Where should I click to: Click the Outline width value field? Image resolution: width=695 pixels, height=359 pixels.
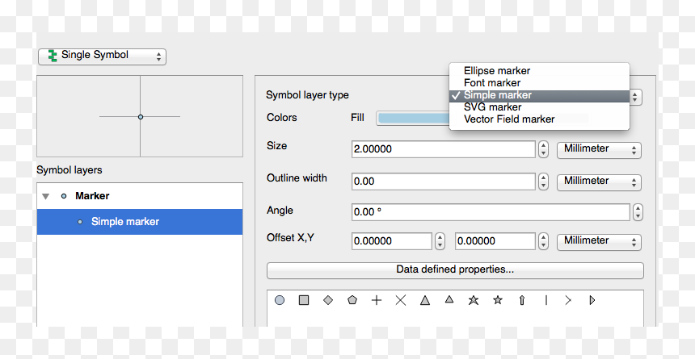pyautogui.click(x=443, y=182)
